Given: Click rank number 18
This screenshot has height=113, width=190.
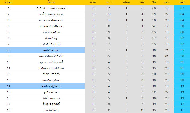Looking at the screenshot, I should [9, 110].
